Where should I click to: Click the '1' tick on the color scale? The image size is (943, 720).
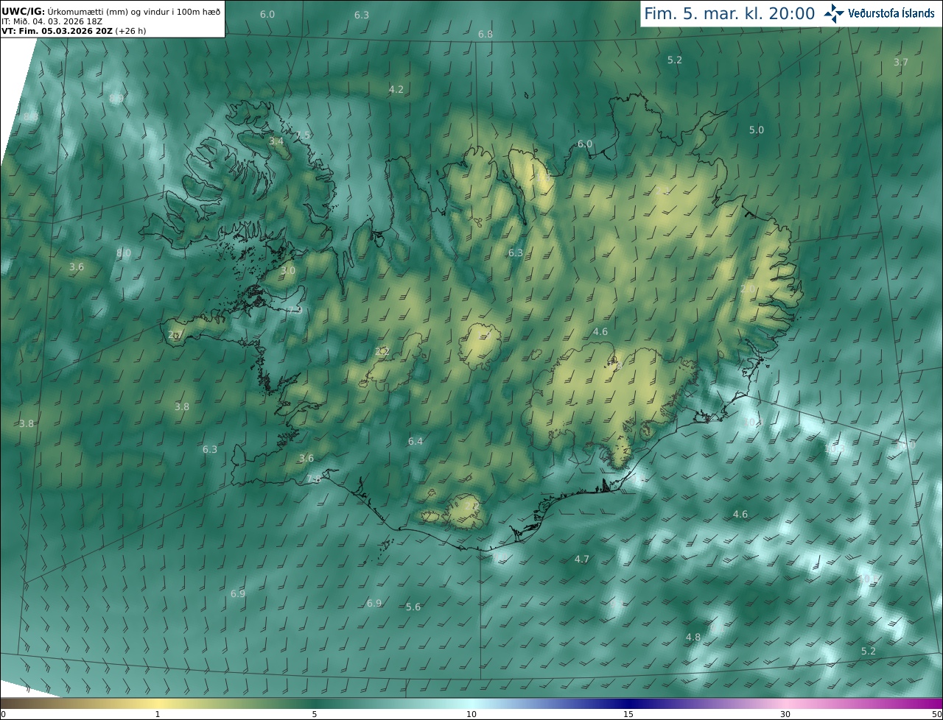158,714
